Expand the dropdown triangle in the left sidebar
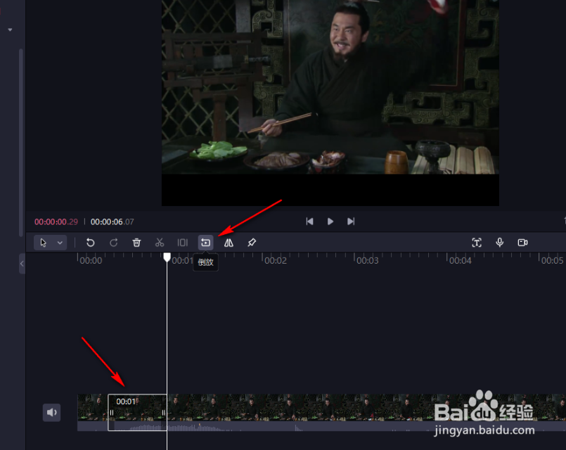Screen dimensions: 566x450 (10, 30)
